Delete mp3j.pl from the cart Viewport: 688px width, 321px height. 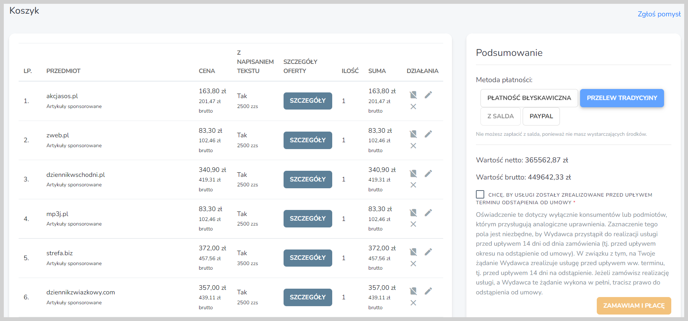point(413,224)
